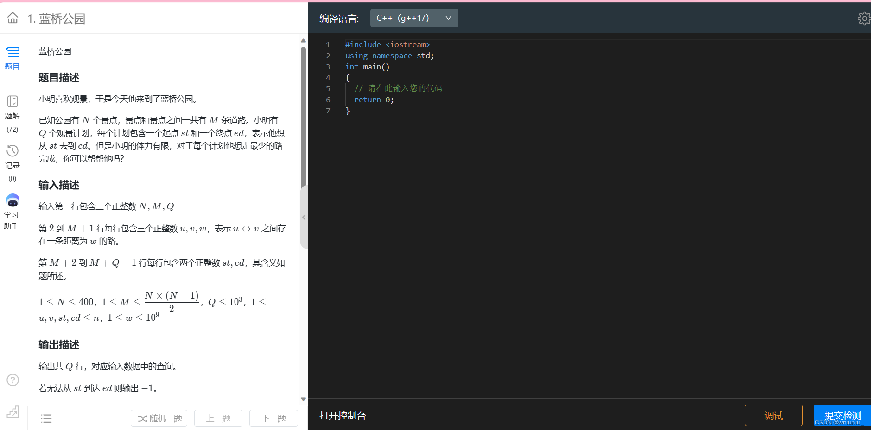This screenshot has height=430, width=871.
Task: Run the 调试 debug button
Action: [x=774, y=416]
